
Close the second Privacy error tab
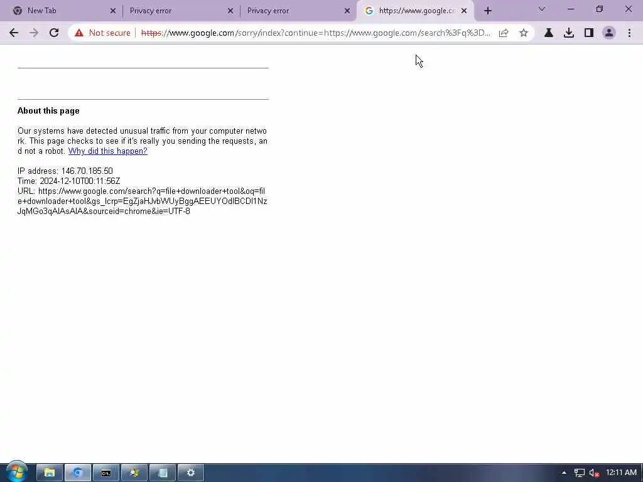(347, 11)
